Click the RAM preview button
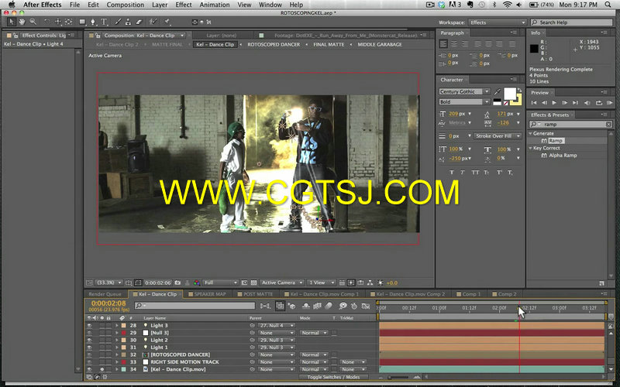Image resolution: width=620 pixels, height=387 pixels. 609,103
